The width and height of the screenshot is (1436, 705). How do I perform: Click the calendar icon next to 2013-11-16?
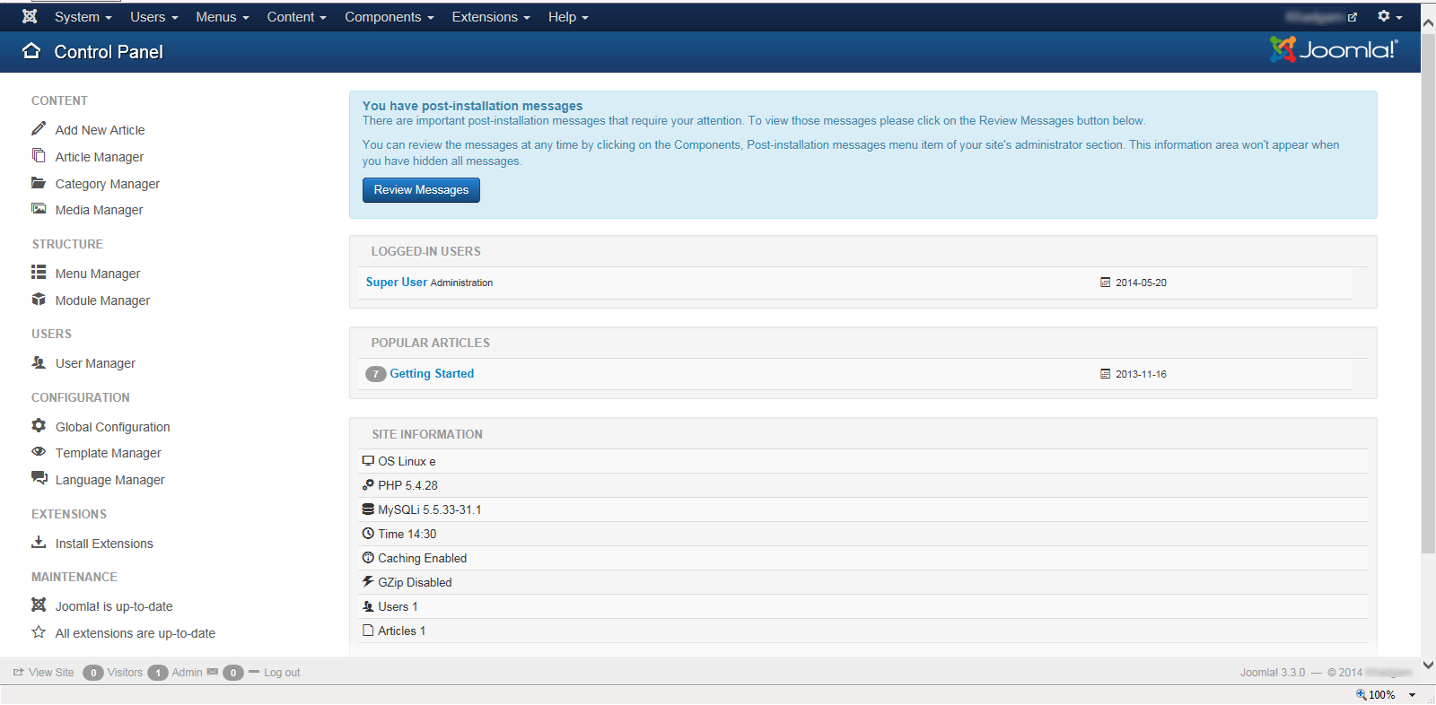tap(1106, 374)
